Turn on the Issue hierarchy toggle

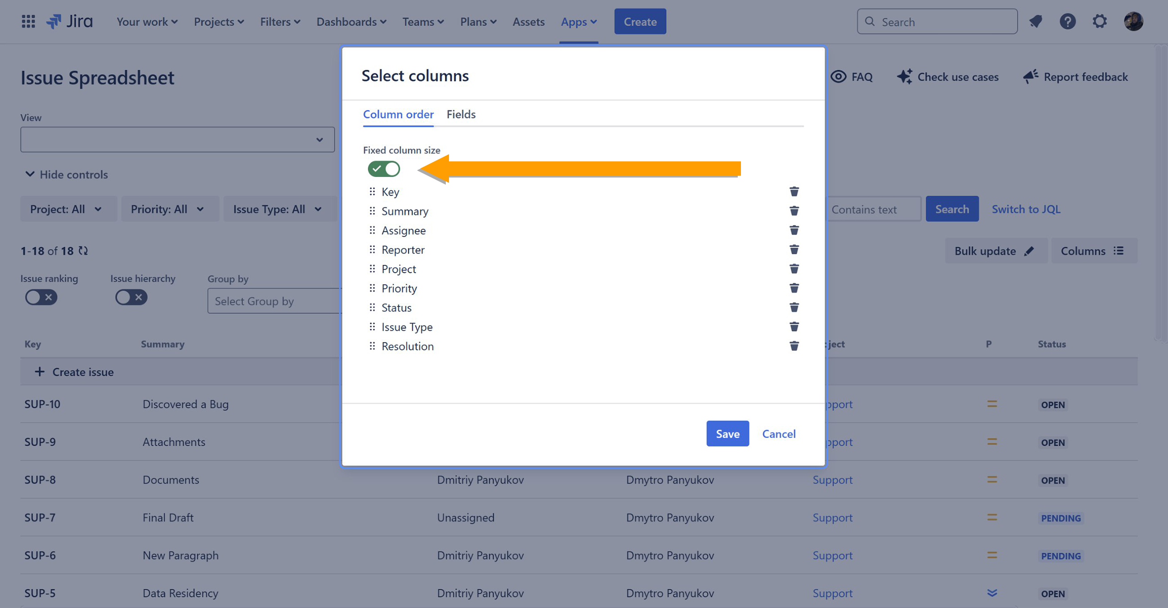click(x=131, y=297)
